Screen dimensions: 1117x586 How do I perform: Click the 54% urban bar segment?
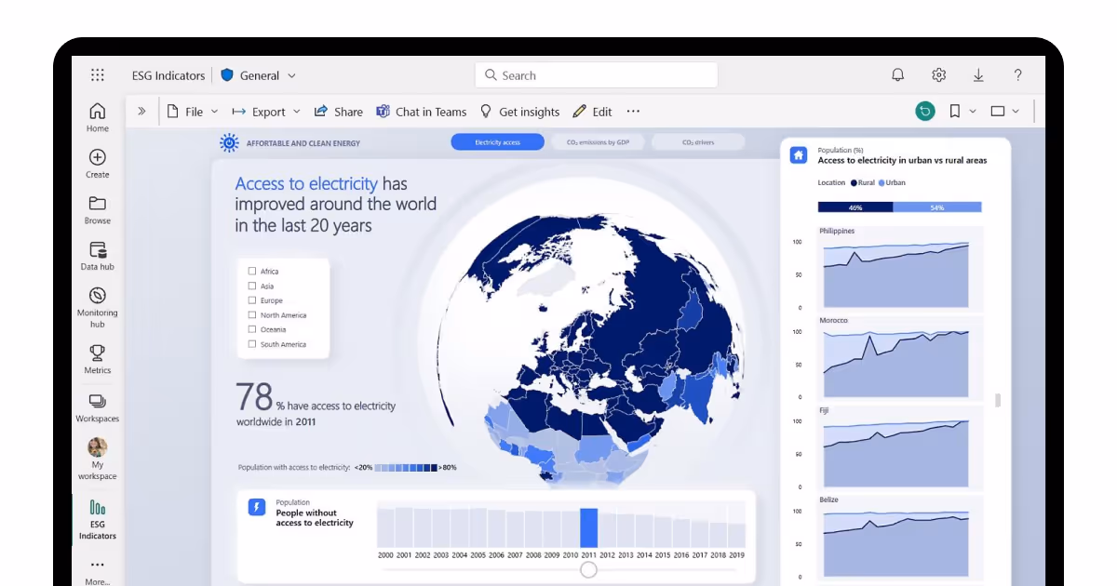point(937,207)
